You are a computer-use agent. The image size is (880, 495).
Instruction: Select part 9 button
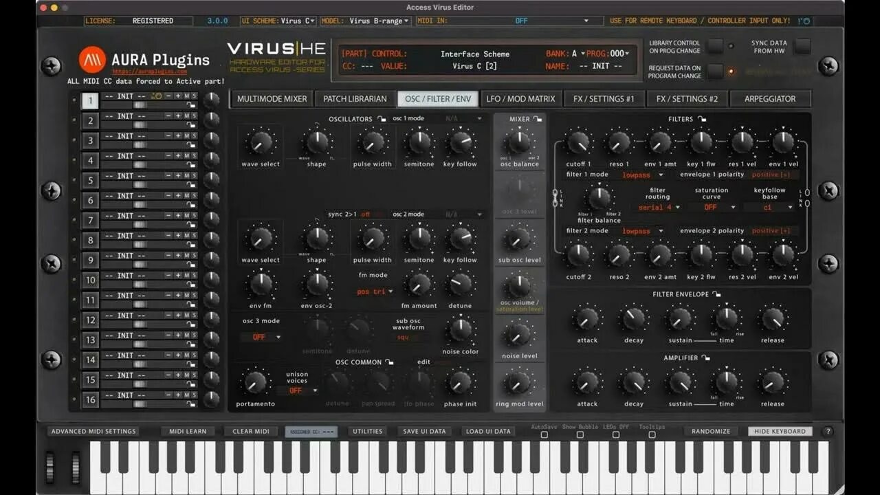click(x=90, y=261)
